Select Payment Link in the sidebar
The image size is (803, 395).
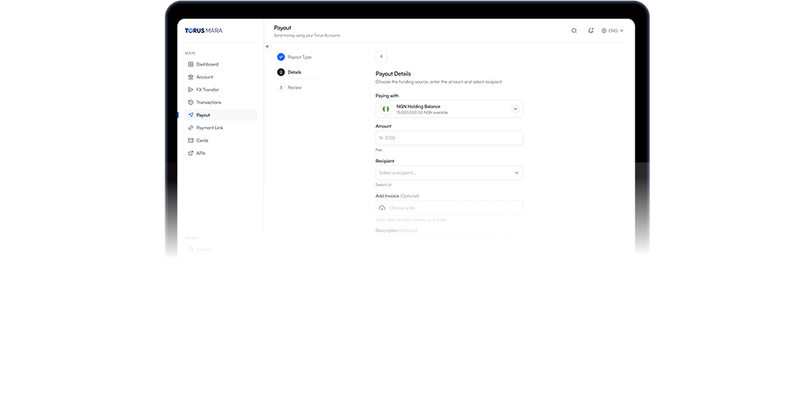[x=209, y=128]
